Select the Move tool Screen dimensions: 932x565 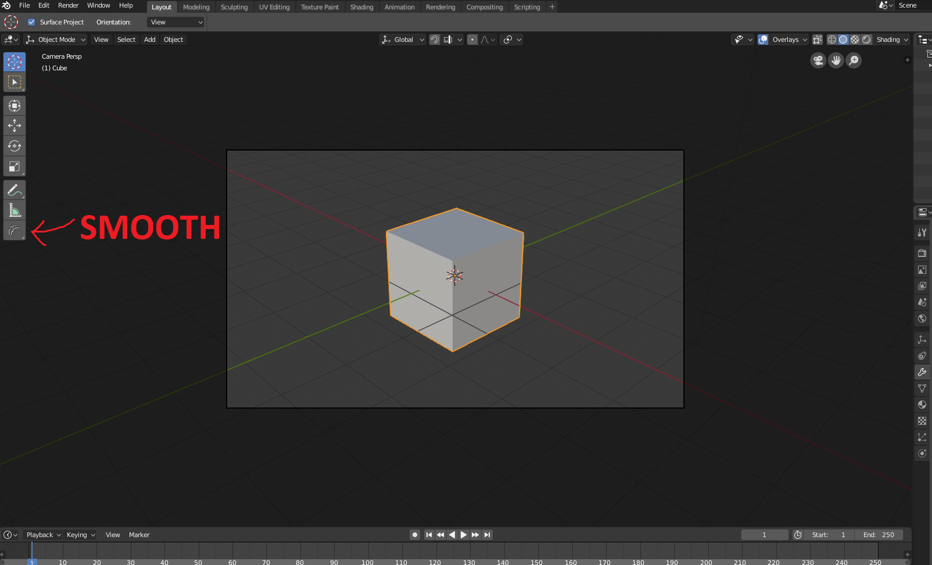(15, 126)
